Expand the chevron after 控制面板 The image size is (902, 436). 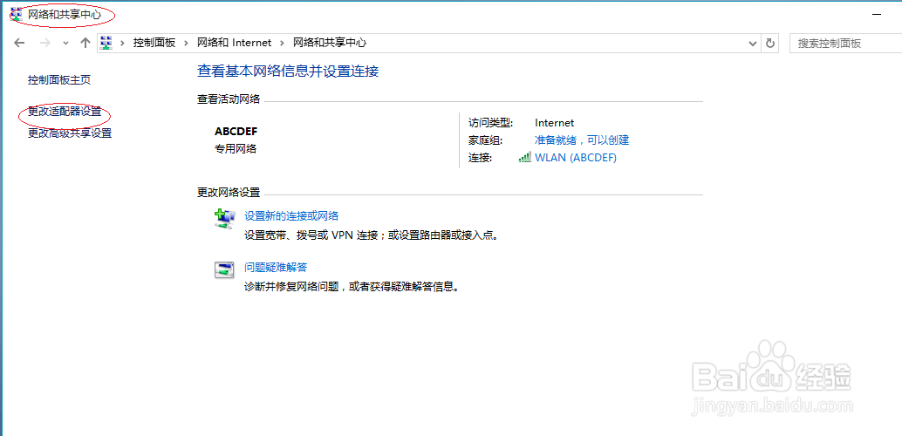click(x=186, y=43)
